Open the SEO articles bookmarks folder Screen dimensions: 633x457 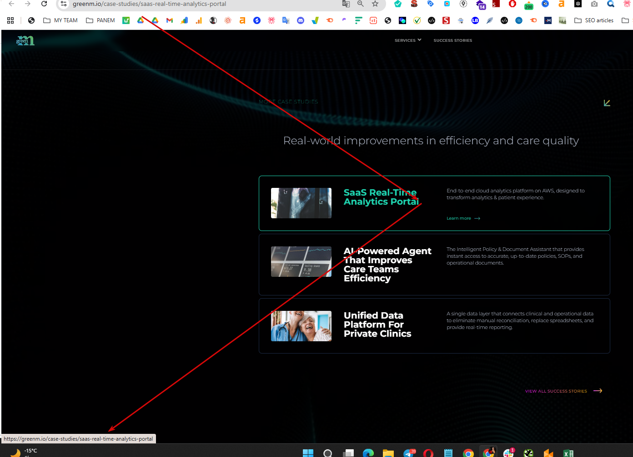tap(594, 20)
